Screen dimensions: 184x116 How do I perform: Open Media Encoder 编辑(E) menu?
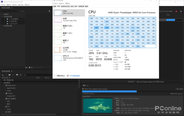click(x=9, y=5)
